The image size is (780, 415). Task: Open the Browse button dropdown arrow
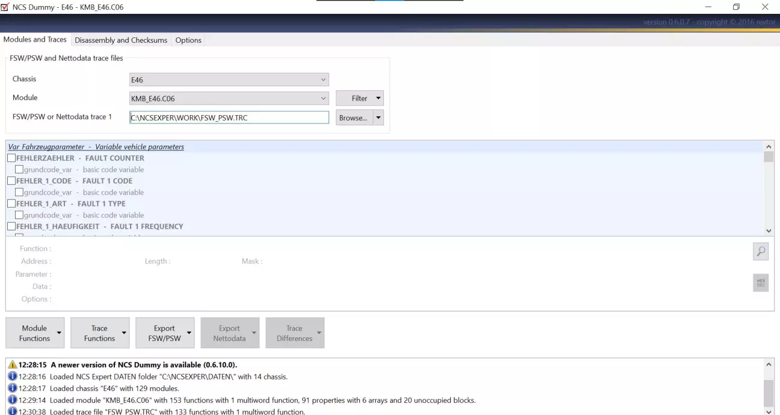click(x=378, y=117)
